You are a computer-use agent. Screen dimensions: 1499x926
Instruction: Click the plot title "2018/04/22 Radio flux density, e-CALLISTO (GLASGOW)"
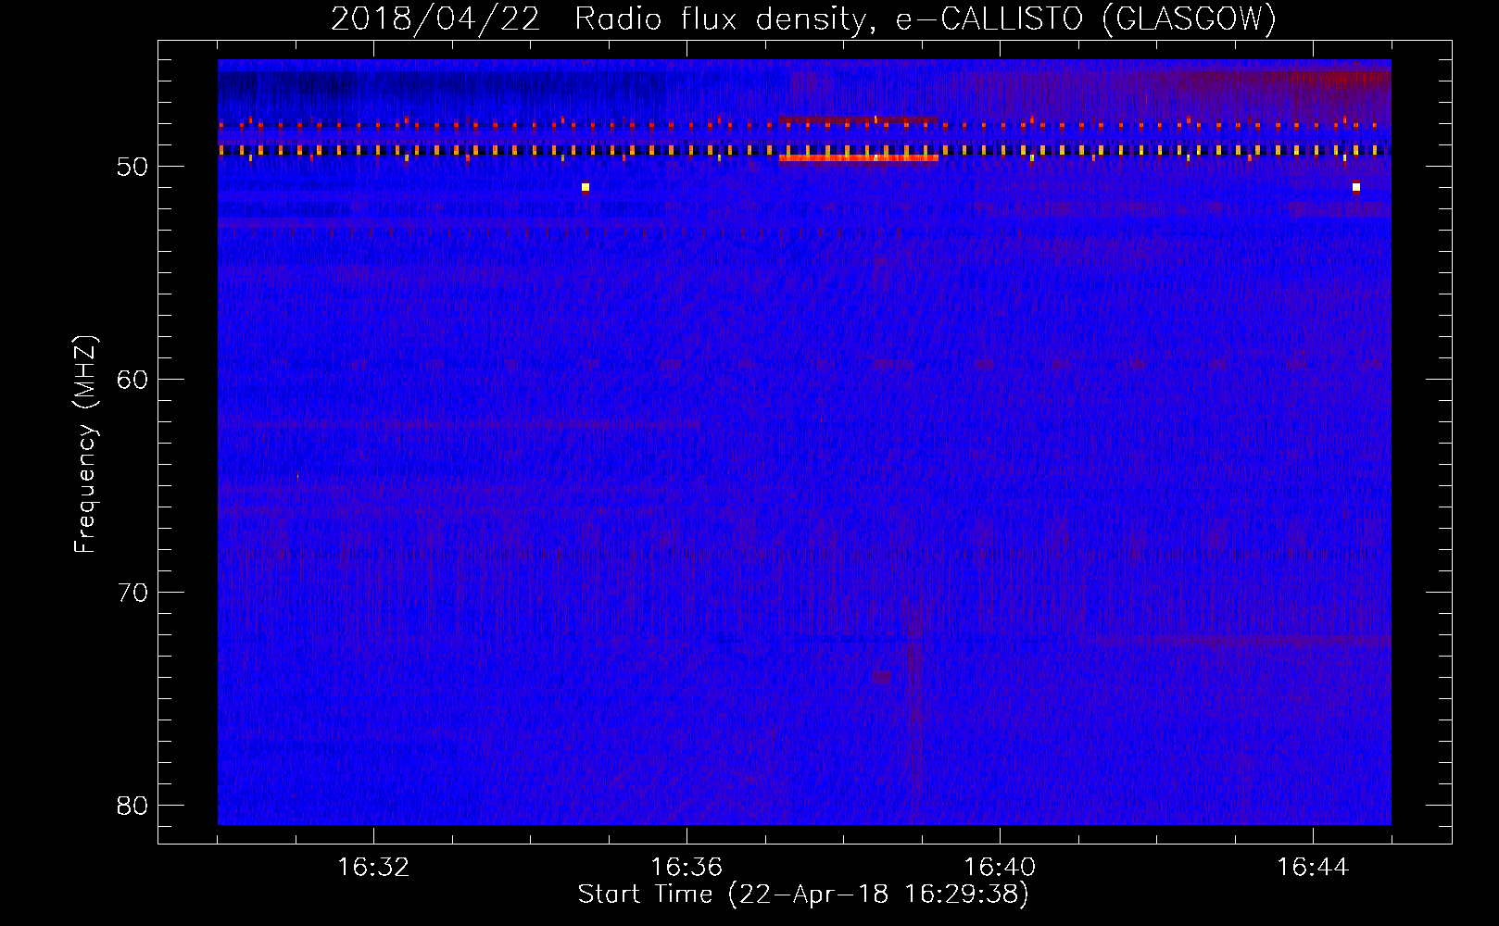click(803, 19)
